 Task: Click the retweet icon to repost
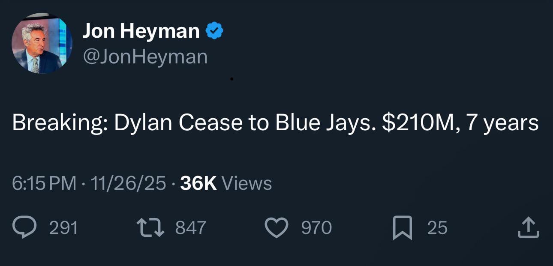(x=150, y=227)
